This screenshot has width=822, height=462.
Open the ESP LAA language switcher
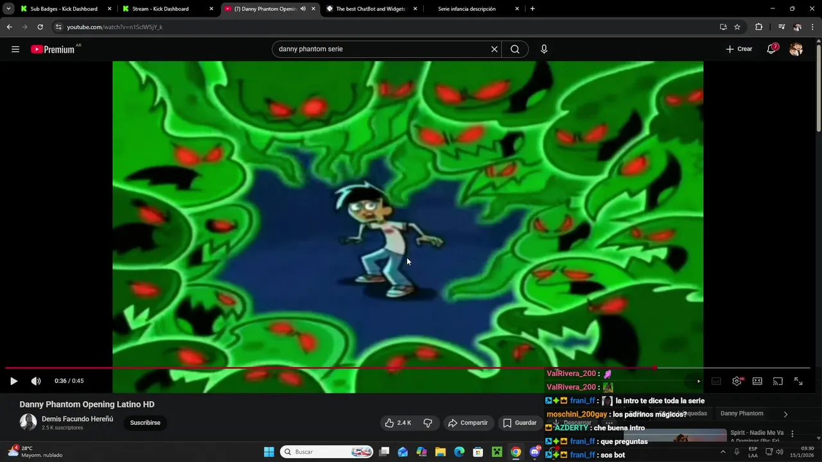coord(753,452)
